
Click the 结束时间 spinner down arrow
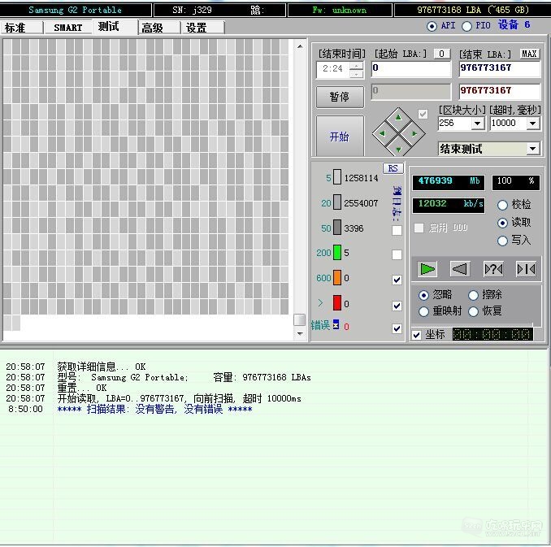click(357, 74)
